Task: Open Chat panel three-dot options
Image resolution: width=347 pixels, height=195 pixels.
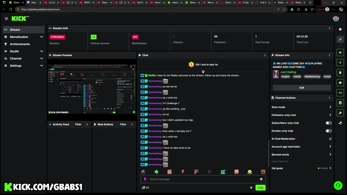Action: pos(265,55)
